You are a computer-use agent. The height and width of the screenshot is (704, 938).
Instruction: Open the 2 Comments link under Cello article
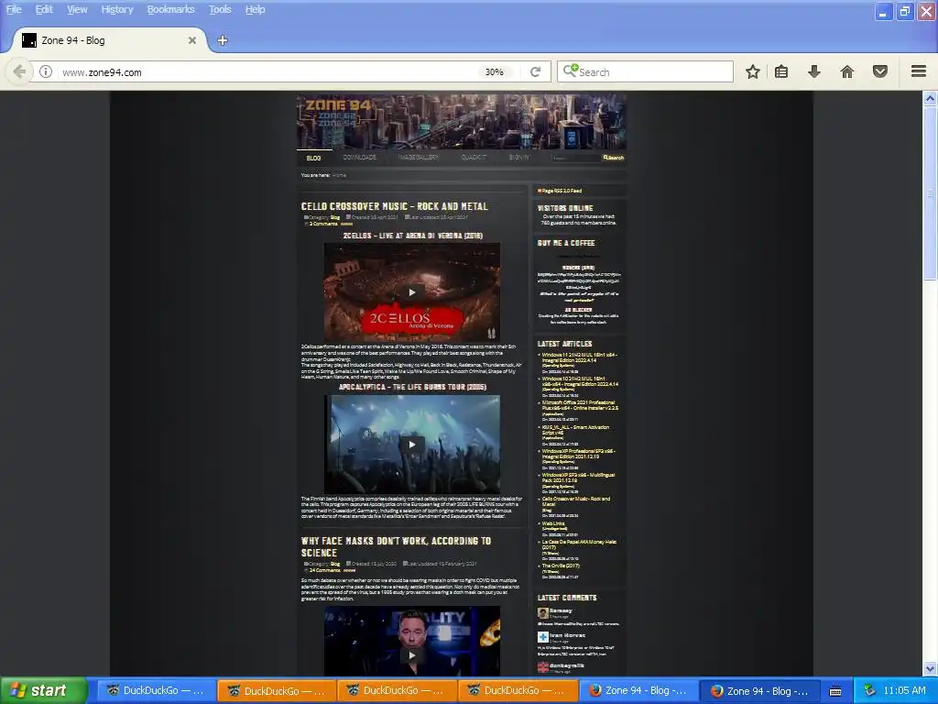pyautogui.click(x=323, y=224)
